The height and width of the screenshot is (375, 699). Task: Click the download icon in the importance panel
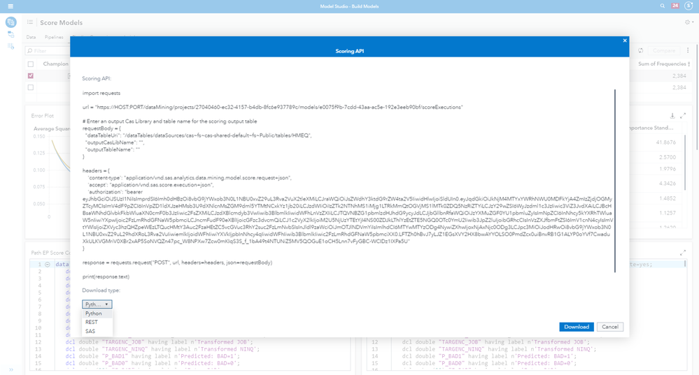(672, 116)
